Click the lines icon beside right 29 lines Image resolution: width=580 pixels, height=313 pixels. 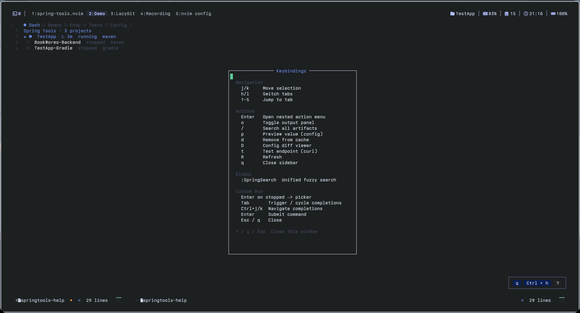[522, 300]
